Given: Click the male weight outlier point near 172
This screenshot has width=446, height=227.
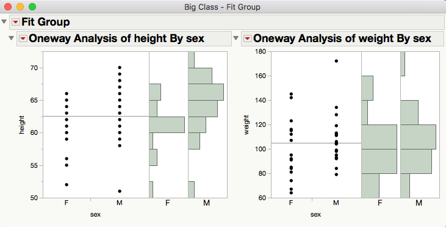Looking at the screenshot, I should pyautogui.click(x=336, y=61).
